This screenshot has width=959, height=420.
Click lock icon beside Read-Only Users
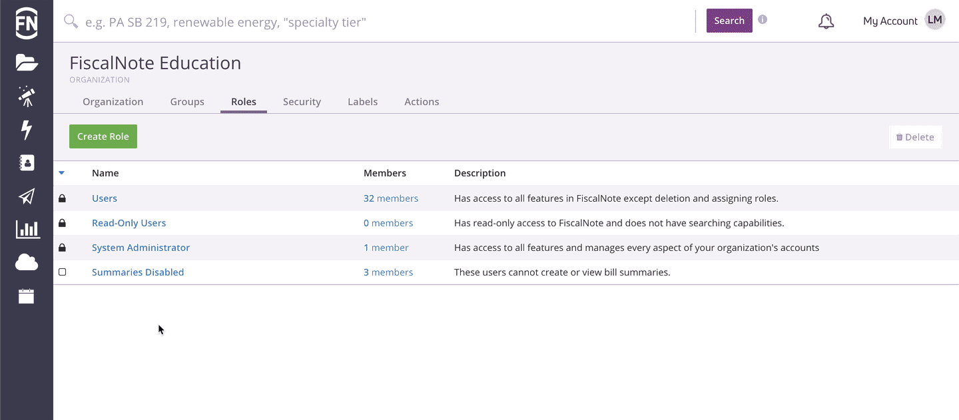click(x=62, y=223)
